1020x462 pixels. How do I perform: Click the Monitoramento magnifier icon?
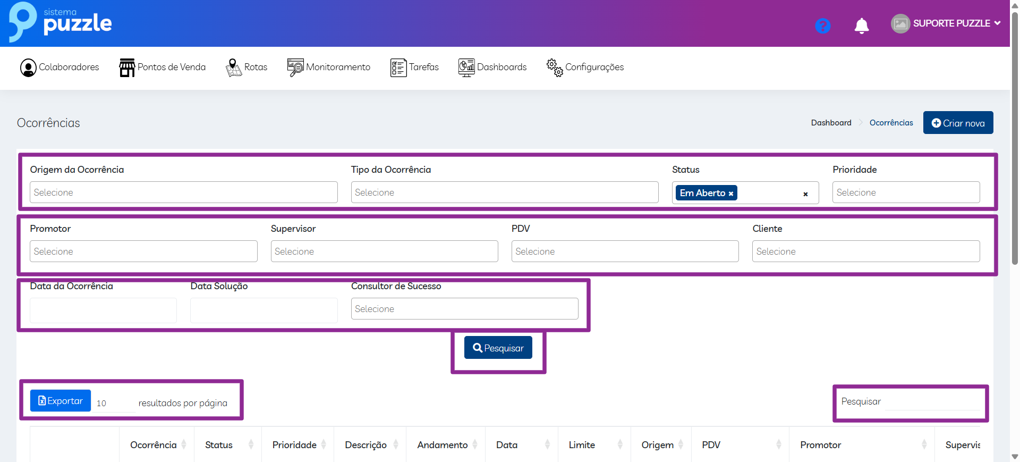pos(295,68)
